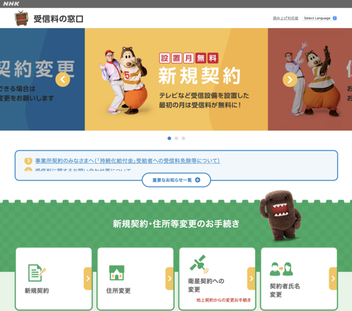Click the Domo-kun TV mascot logo
The width and height of the screenshot is (352, 311).
21,18
